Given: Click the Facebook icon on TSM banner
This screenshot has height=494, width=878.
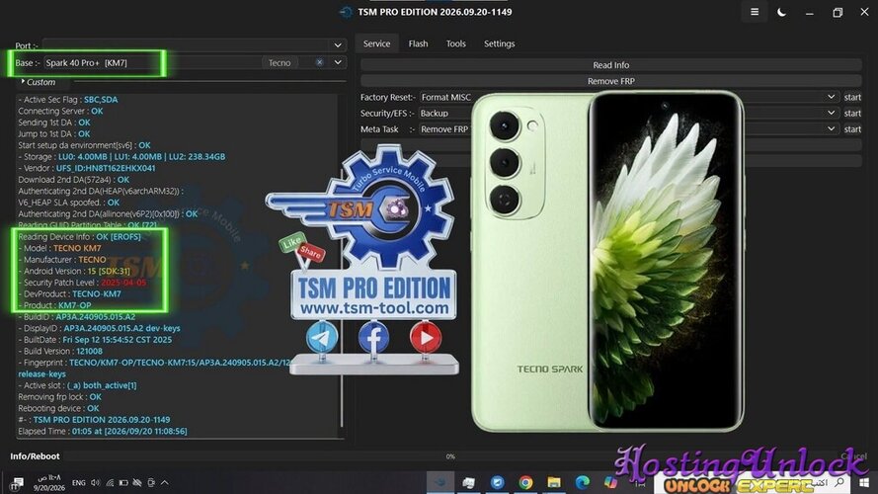Looking at the screenshot, I should click(x=373, y=337).
